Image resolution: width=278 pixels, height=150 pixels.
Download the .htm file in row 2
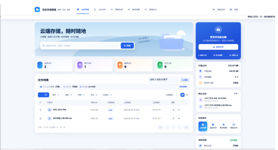tap(174, 118)
